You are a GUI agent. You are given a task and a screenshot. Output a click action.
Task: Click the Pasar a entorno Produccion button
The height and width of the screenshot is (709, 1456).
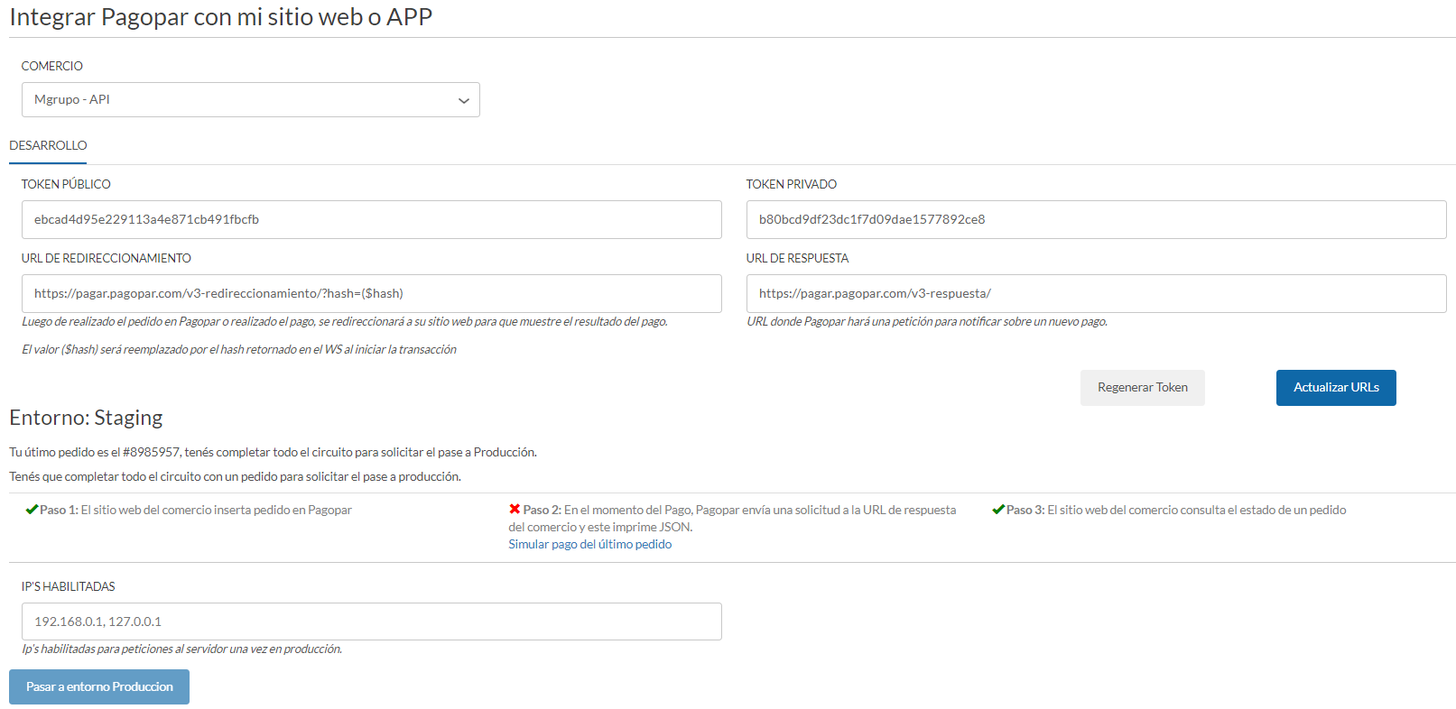tap(99, 686)
